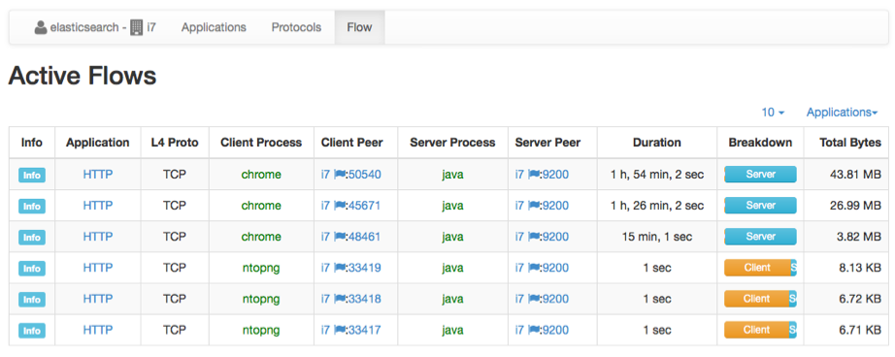Click Server breakdown bar in 43.81 MB row
Screen dimensions: 895x357
click(760, 175)
